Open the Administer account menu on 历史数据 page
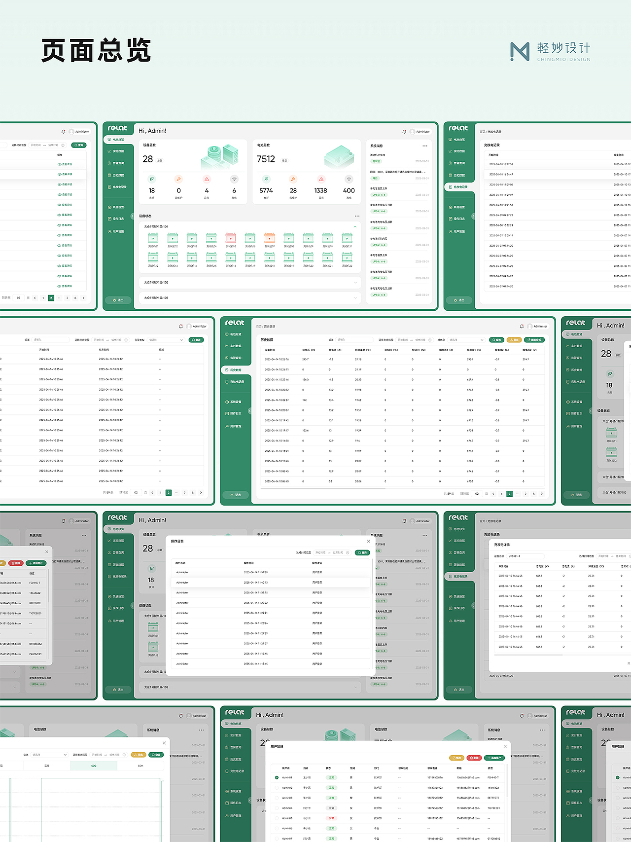Screen dimensions: 631x842 pos(537,327)
